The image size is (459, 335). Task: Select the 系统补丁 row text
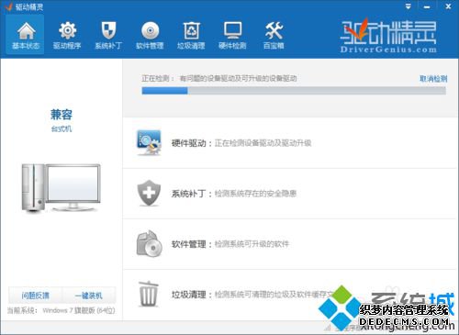pyautogui.click(x=234, y=194)
